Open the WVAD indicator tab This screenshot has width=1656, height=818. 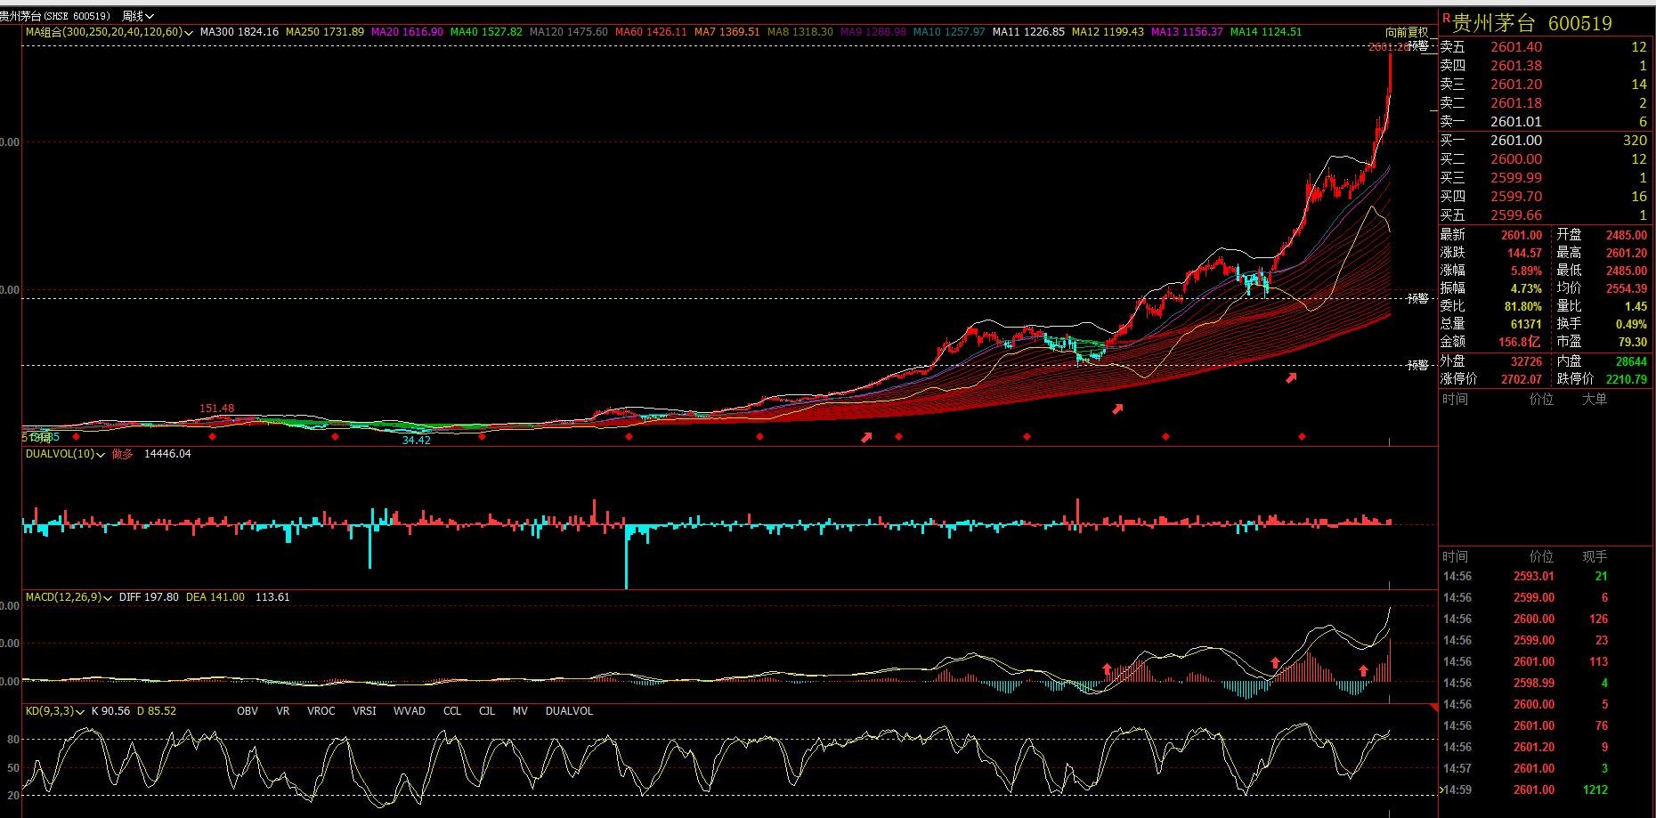tap(410, 711)
